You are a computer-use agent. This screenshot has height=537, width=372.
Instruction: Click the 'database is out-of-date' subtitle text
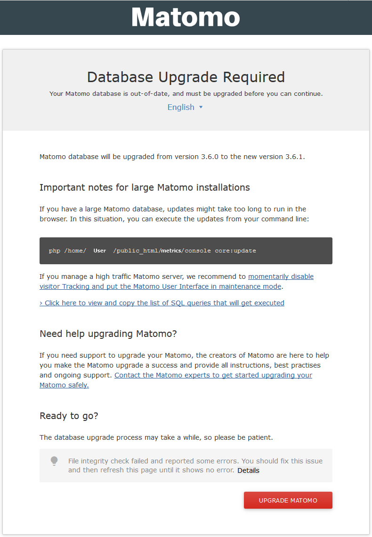point(186,93)
